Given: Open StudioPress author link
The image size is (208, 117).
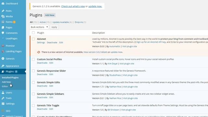Looking at the screenshot, I should [115, 75].
